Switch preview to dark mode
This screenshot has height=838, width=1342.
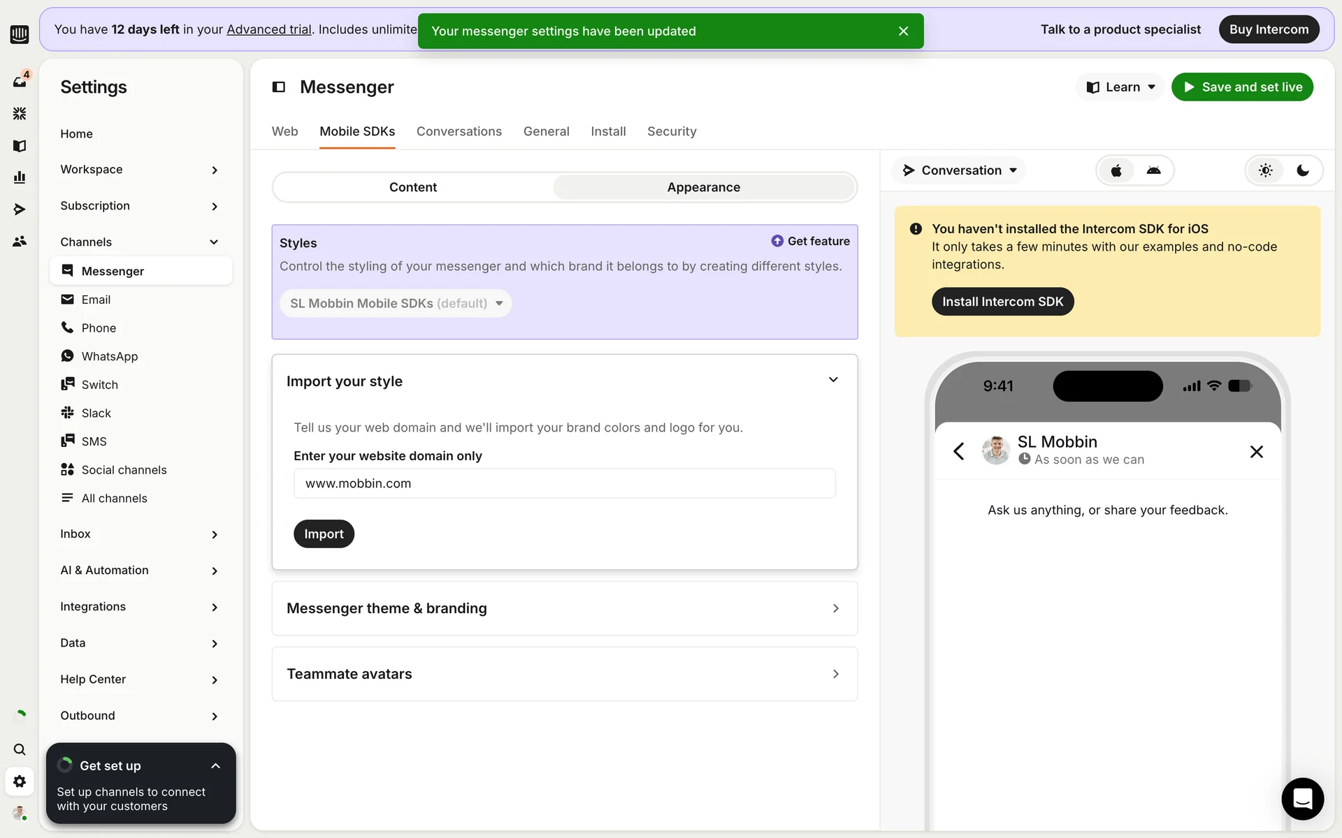pyautogui.click(x=1303, y=170)
